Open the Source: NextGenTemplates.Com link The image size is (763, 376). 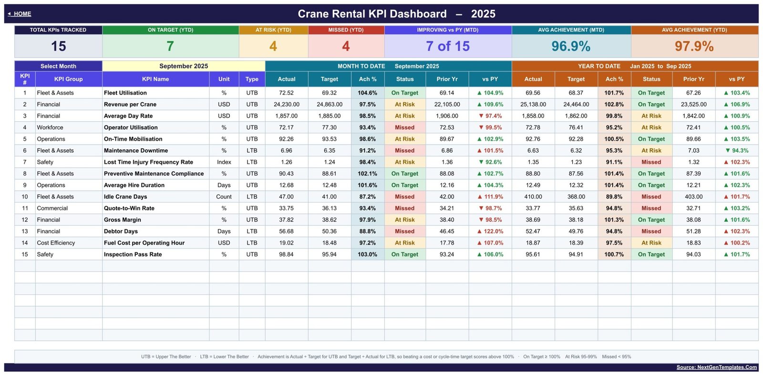pos(716,367)
